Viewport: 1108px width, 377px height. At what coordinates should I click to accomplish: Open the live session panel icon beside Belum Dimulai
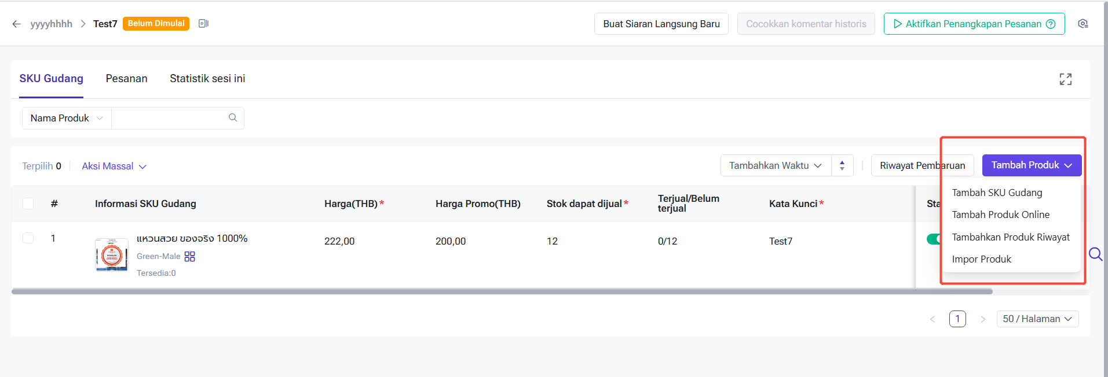(203, 24)
